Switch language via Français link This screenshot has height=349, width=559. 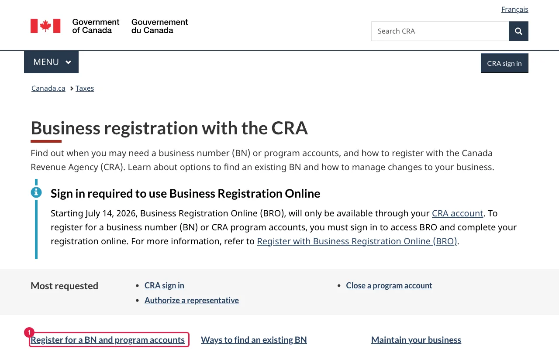pos(515,9)
